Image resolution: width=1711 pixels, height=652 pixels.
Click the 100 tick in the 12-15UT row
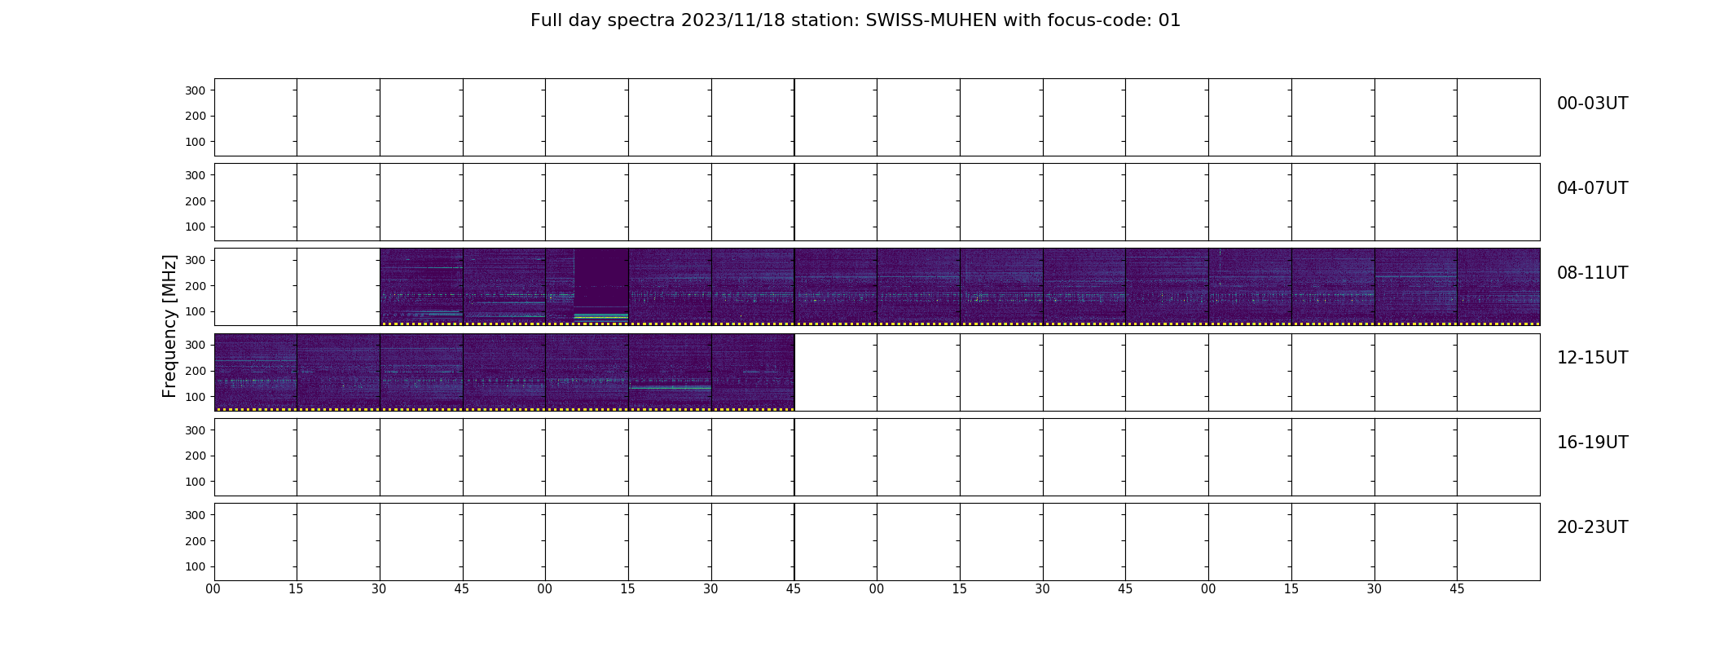[196, 397]
